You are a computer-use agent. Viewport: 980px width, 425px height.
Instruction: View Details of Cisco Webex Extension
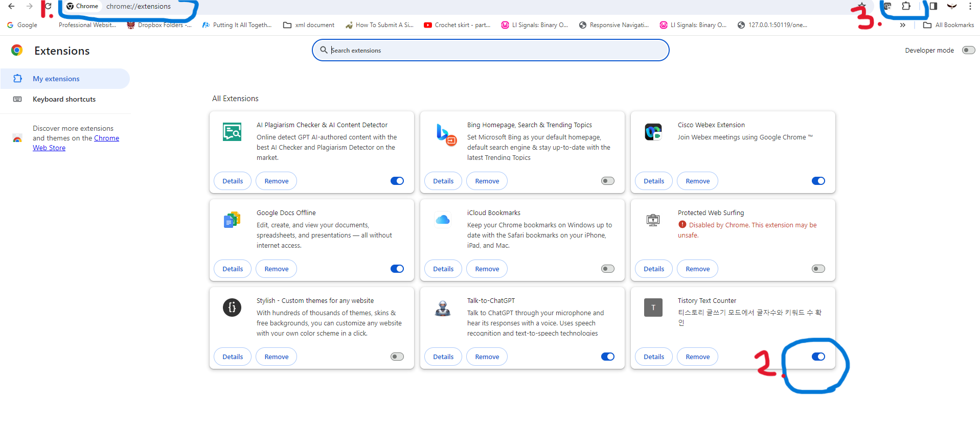(x=654, y=181)
